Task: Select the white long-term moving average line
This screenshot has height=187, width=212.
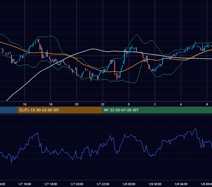Action: coord(93,49)
